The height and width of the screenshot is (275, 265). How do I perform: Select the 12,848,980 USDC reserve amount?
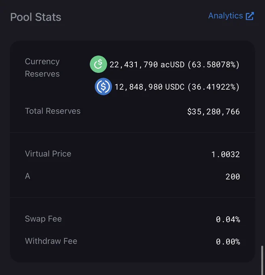(x=150, y=87)
